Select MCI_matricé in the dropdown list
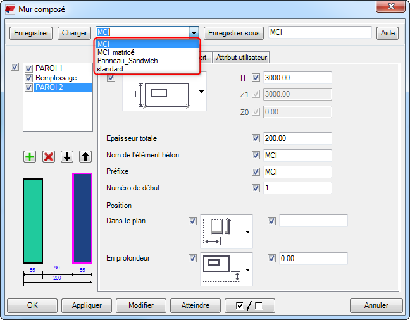410x320 pixels. click(x=147, y=52)
